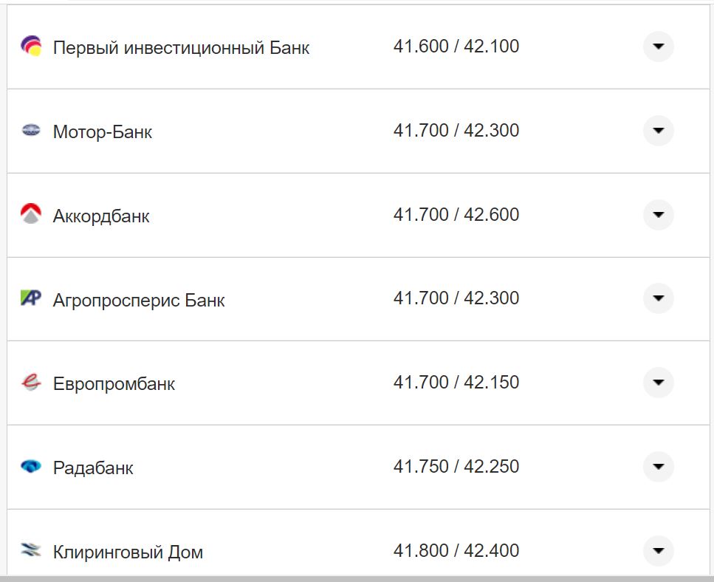This screenshot has width=714, height=582.
Task: Expand the Клиринговый Дом row
Action: [657, 550]
